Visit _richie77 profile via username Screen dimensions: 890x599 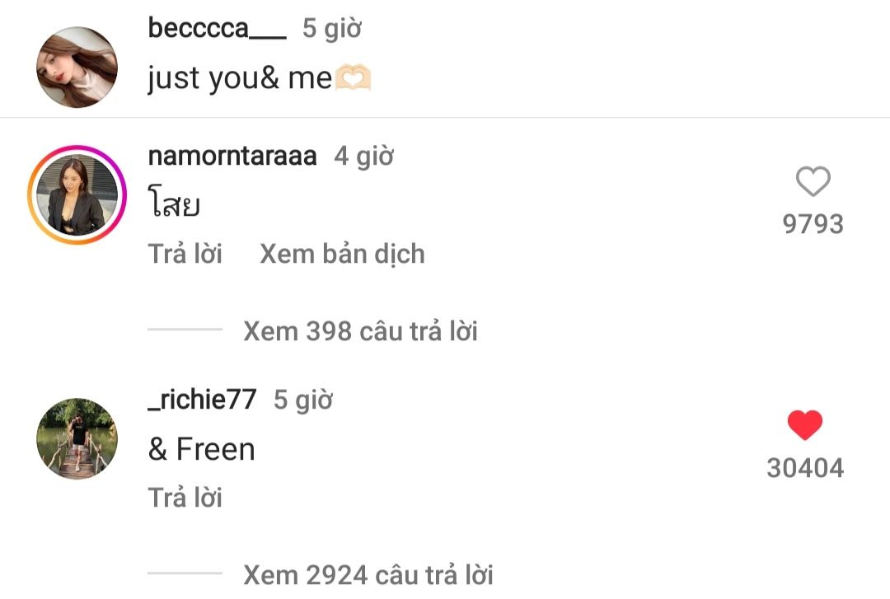point(203,400)
